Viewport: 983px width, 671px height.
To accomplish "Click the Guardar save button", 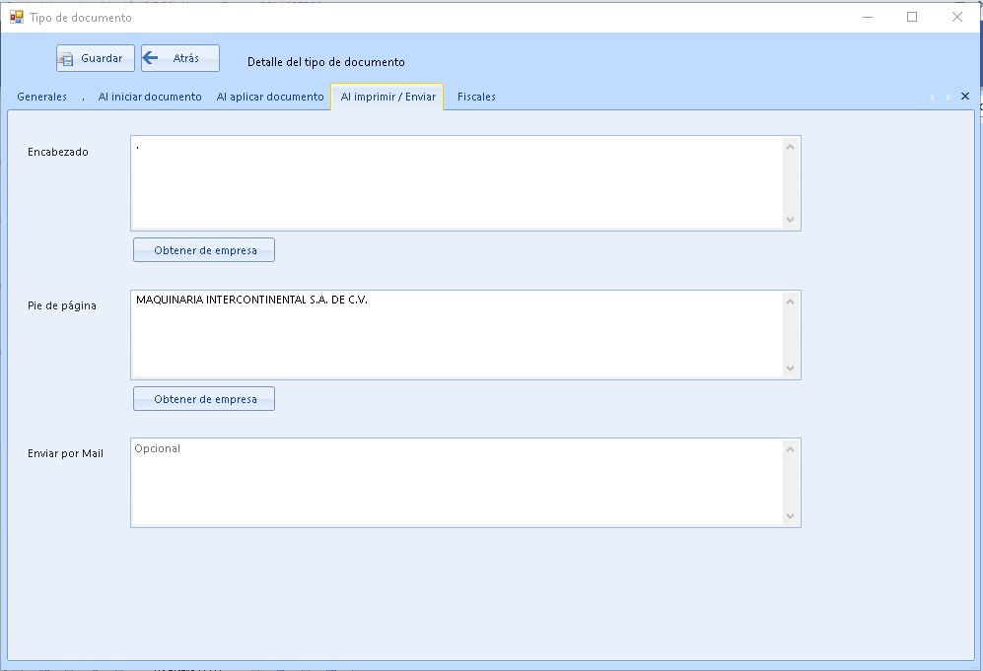I will pyautogui.click(x=96, y=58).
